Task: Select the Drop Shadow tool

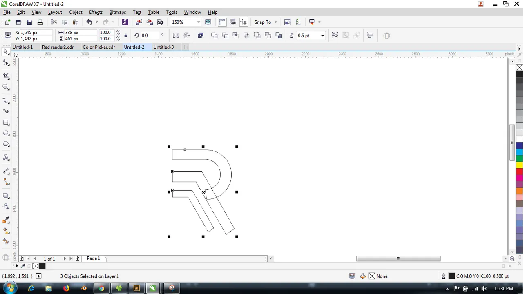Action: coord(6,196)
